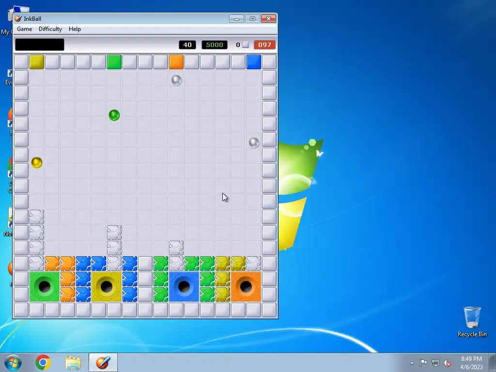The width and height of the screenshot is (496, 372).
Task: Click the muted volume tray icon
Action: coord(447,363)
